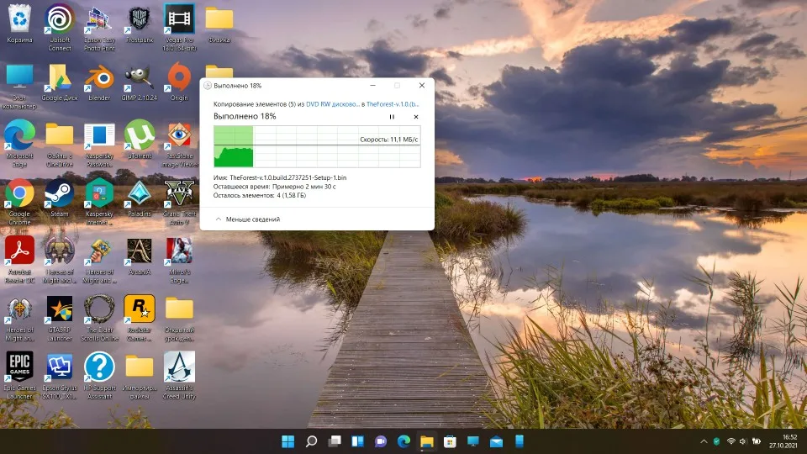Viewport: 807px width, 454px height.
Task: Pause the file copy operation
Action: 392,117
